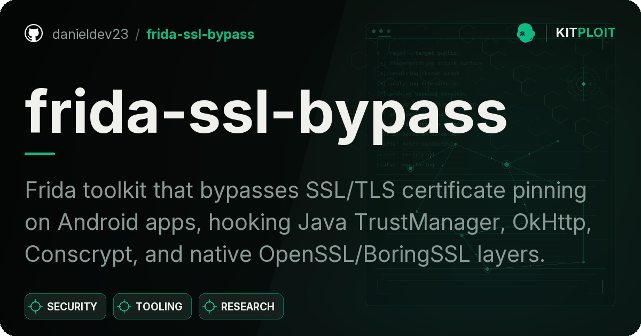Image resolution: width=641 pixels, height=336 pixels.
Task: Click the 'probing exposed services' terminal line
Action: click(x=421, y=93)
